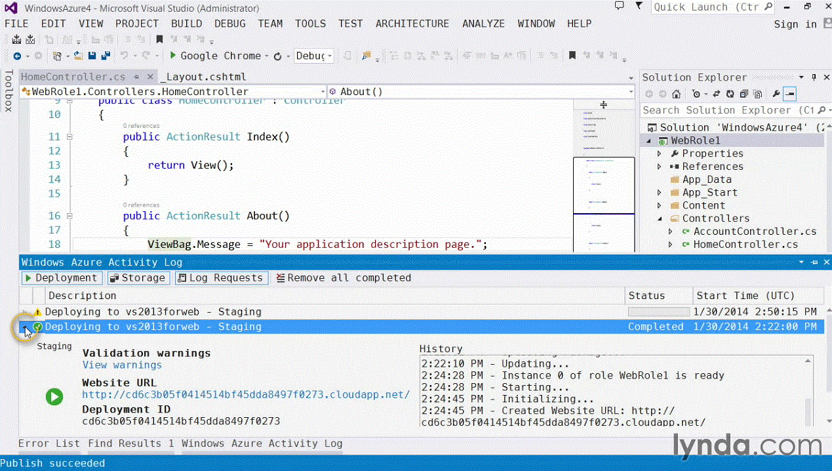Collapse the completed Staging deployment row
The height and width of the screenshot is (471, 832).
tap(25, 327)
